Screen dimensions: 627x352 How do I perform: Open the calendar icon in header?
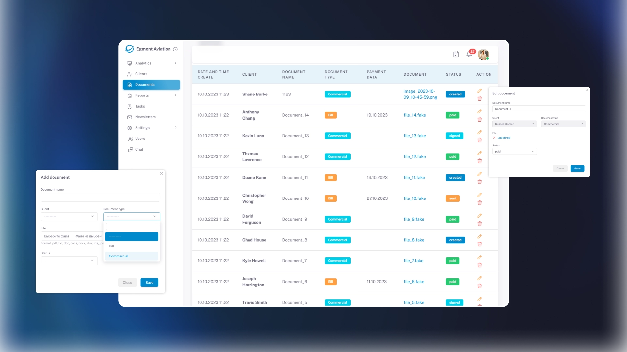[456, 54]
